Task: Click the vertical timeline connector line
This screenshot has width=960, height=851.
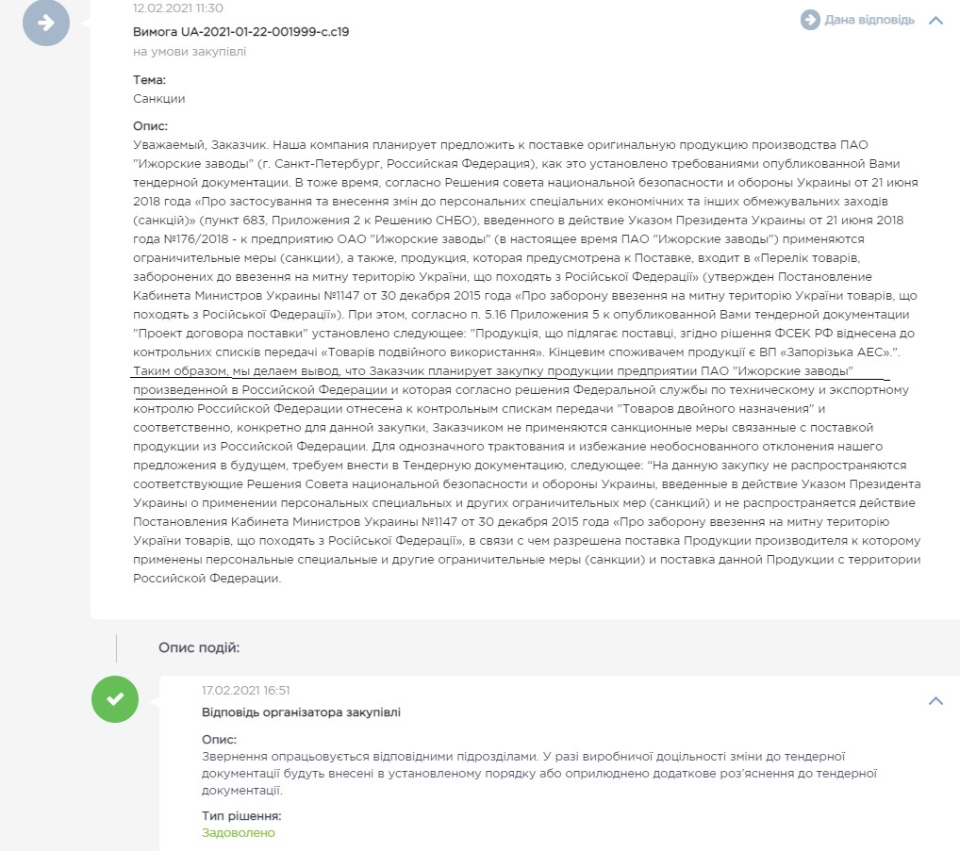Action: tap(116, 647)
